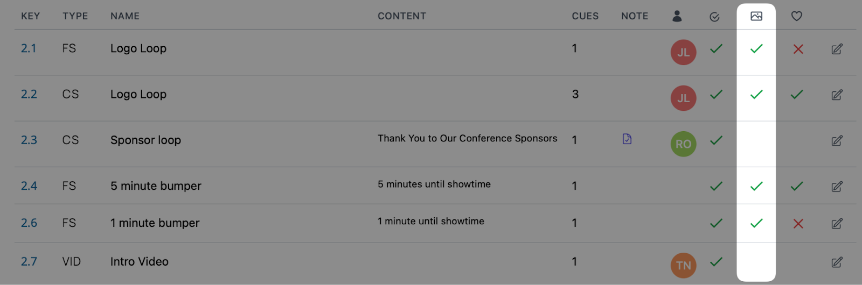Edit the Sponsor loop row
Screen dimensions: 862x285
pyautogui.click(x=837, y=140)
